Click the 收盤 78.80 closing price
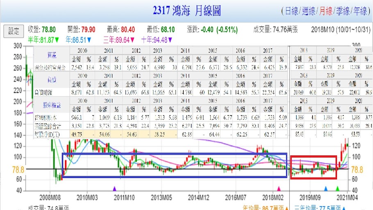 click(x=42, y=30)
